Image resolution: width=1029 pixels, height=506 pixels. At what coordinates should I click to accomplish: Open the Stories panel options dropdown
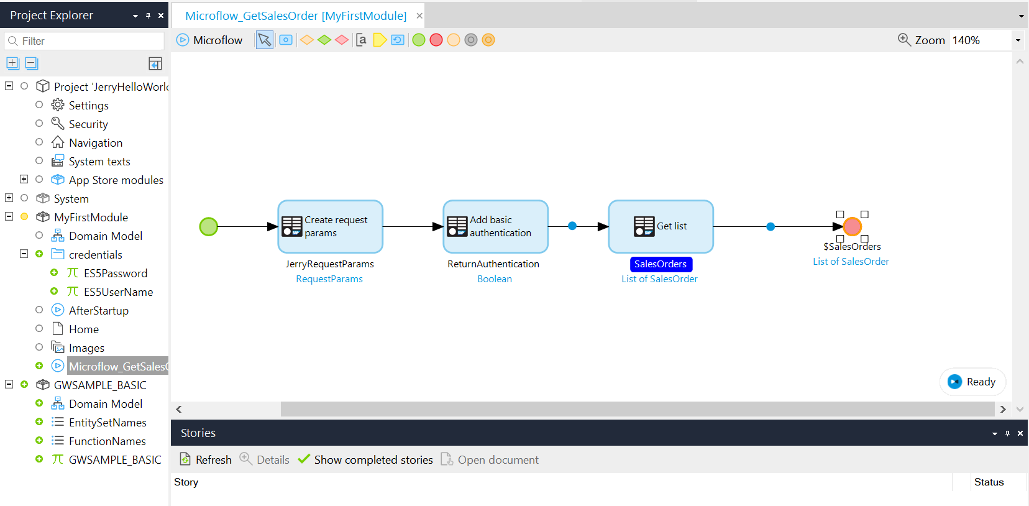[995, 433]
